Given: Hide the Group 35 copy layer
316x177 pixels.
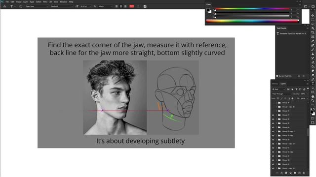Looking at the screenshot, I should tap(273, 136).
